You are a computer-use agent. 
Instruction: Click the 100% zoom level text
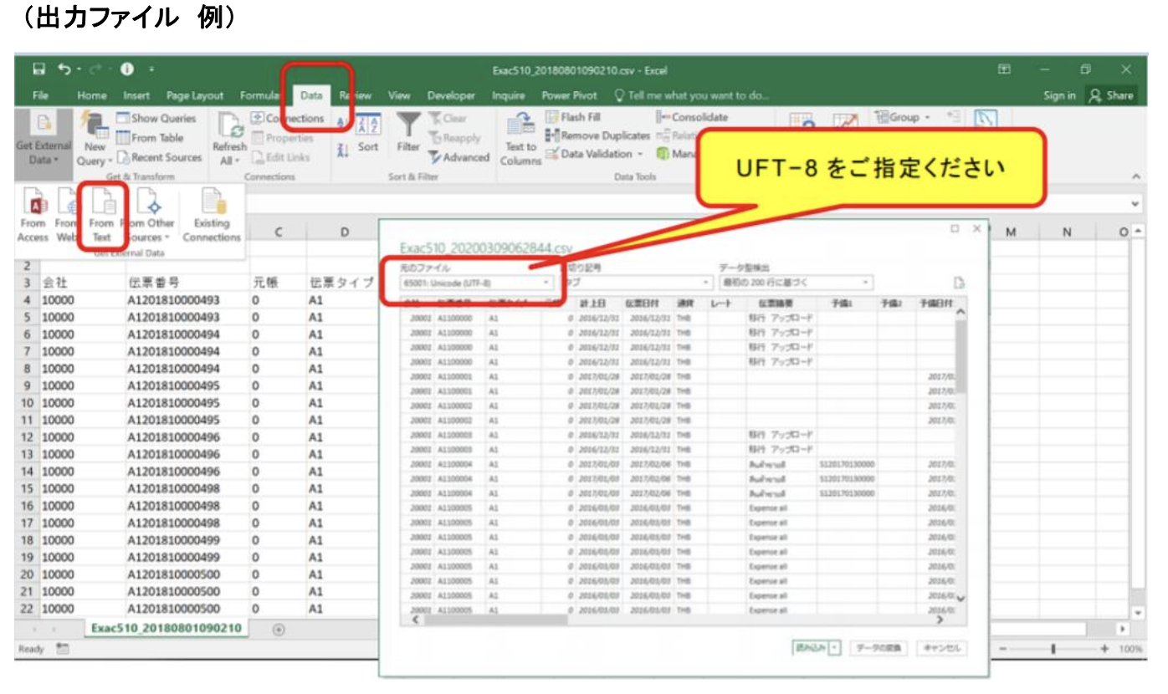[x=1130, y=649]
